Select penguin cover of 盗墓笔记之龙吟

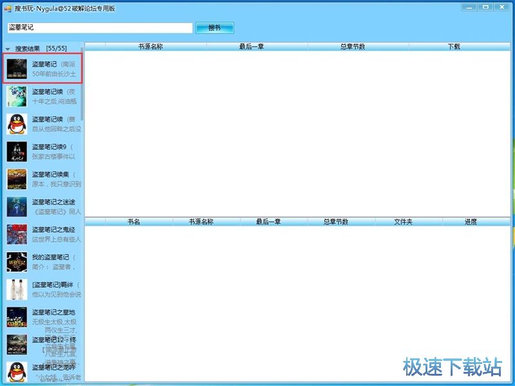tap(17, 372)
